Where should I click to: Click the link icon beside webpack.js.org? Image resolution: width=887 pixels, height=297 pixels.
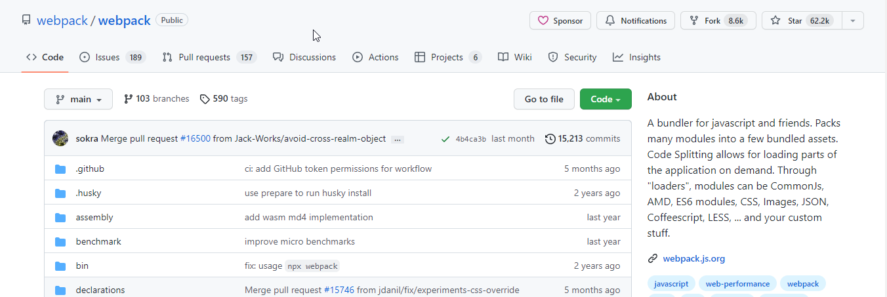[x=653, y=258]
